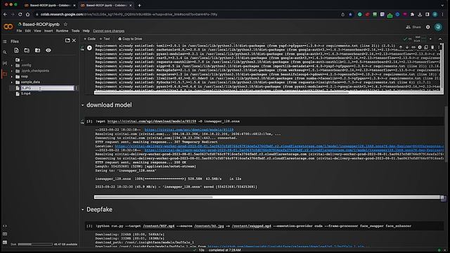
Task: Open civitai.com download link in wget cell
Action: click(x=152, y=122)
